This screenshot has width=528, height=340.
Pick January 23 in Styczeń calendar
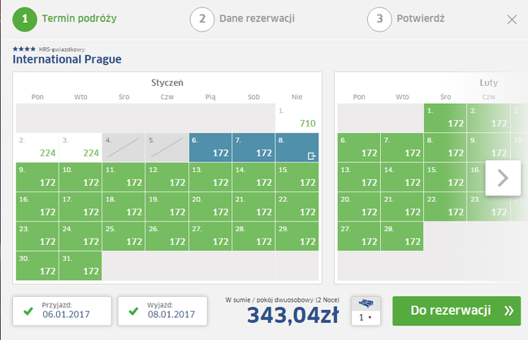[37, 236]
